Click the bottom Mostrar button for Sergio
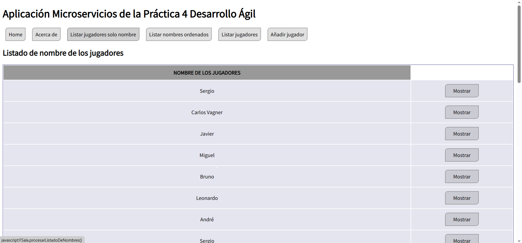The height and width of the screenshot is (243, 522). pos(461,240)
